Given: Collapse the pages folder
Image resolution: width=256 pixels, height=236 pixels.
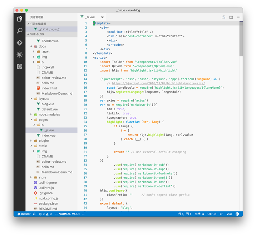Looking at the screenshot, I should point(31,120).
